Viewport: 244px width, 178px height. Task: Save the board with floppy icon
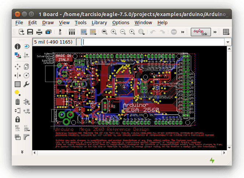tap(30, 32)
